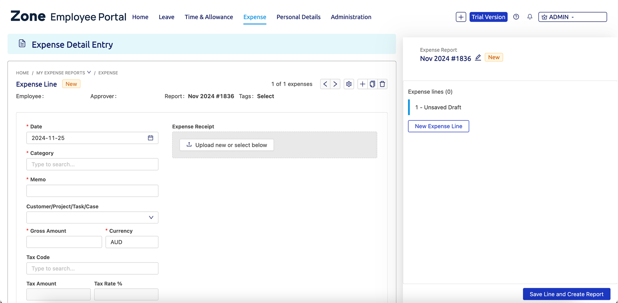The height and width of the screenshot is (303, 618).
Task: Click New Expense Line button
Action: (438, 126)
